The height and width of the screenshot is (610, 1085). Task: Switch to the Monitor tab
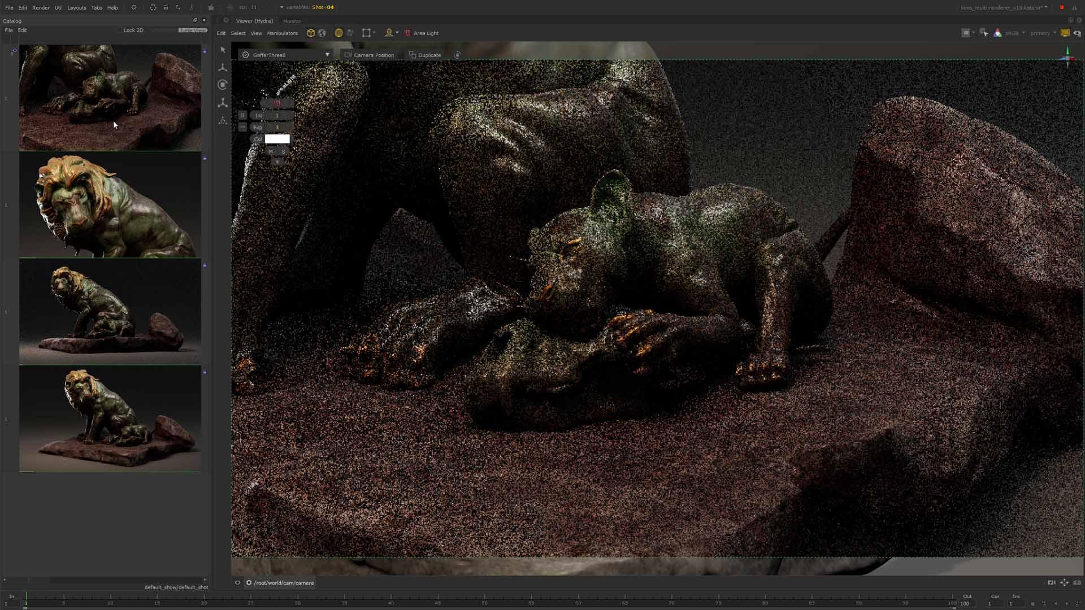(x=292, y=21)
